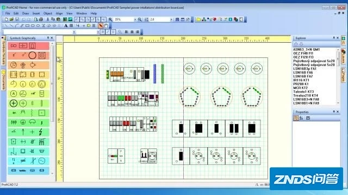Click the red heart toolbar icon
348x195 pixels.
[x=214, y=19]
